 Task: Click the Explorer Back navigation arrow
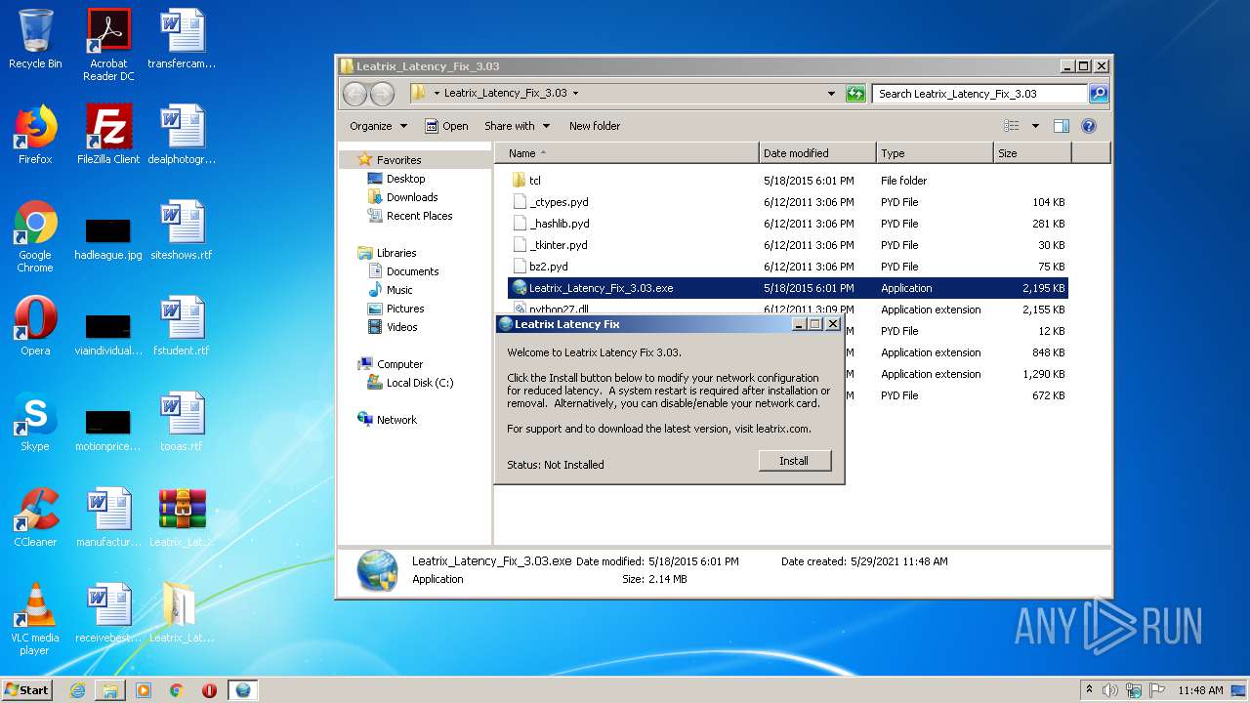click(x=354, y=94)
